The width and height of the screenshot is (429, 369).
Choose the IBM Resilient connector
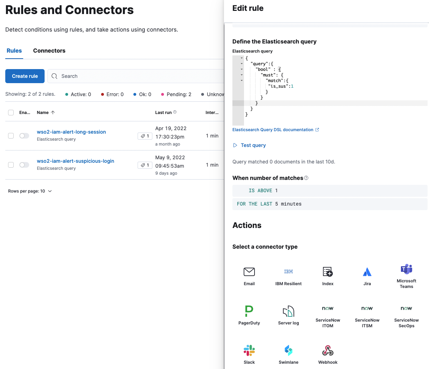(289, 276)
